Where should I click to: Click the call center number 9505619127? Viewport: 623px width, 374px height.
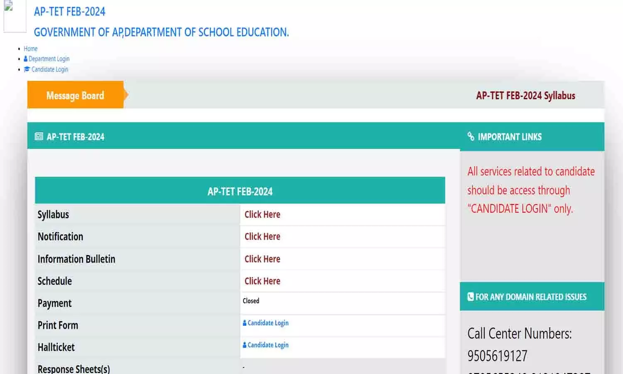point(497,356)
